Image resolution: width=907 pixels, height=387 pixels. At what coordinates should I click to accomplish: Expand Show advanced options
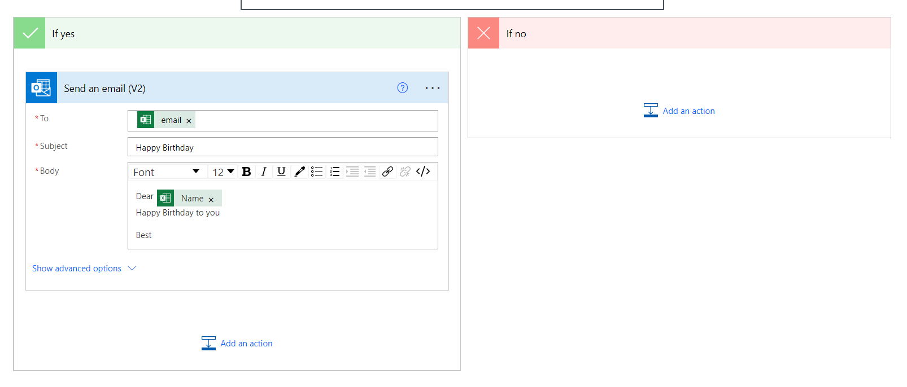[84, 269]
